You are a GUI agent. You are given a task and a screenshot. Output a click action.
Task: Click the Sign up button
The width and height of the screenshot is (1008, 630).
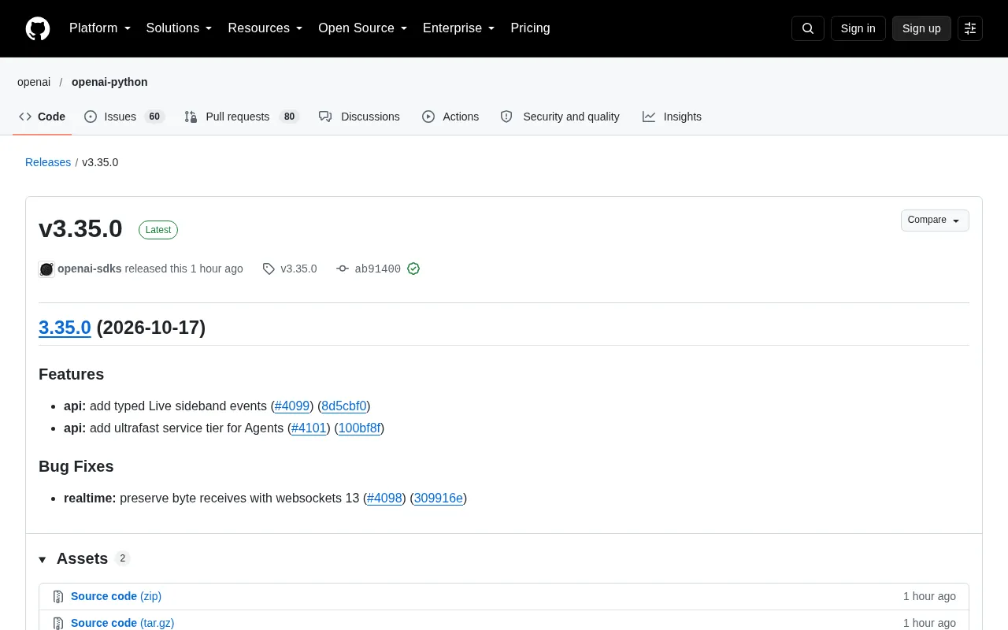pos(921,28)
